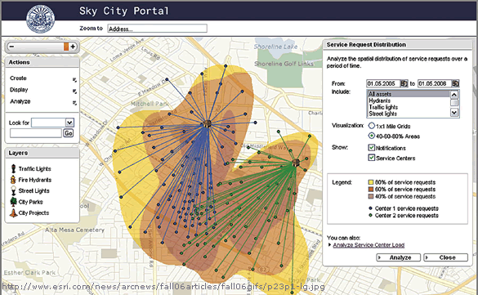The width and height of the screenshot is (478, 295).
Task: Click the Analyze button in the panel
Action: (x=399, y=257)
